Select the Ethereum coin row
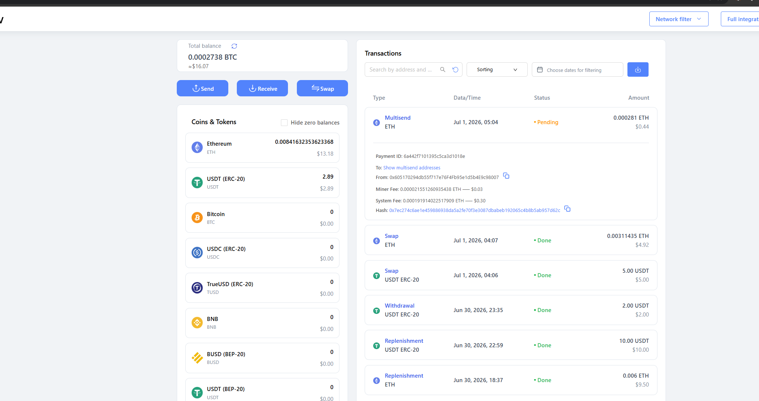Image resolution: width=759 pixels, height=401 pixels. point(262,148)
